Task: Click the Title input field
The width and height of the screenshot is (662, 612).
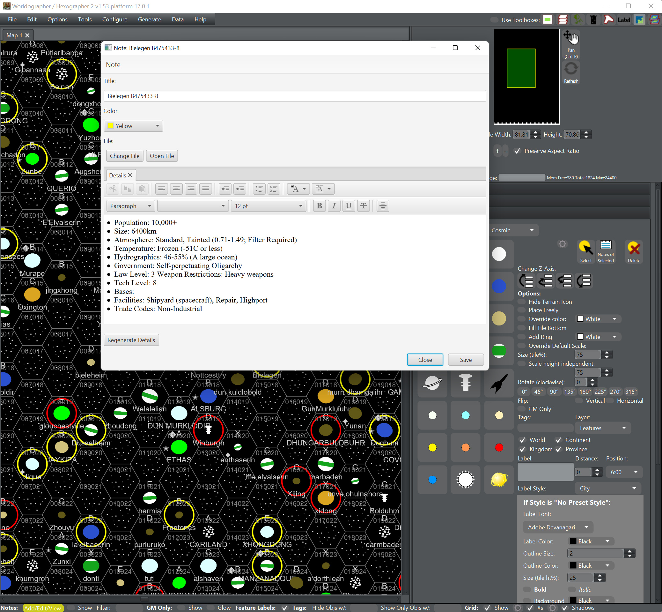Action: [x=294, y=96]
